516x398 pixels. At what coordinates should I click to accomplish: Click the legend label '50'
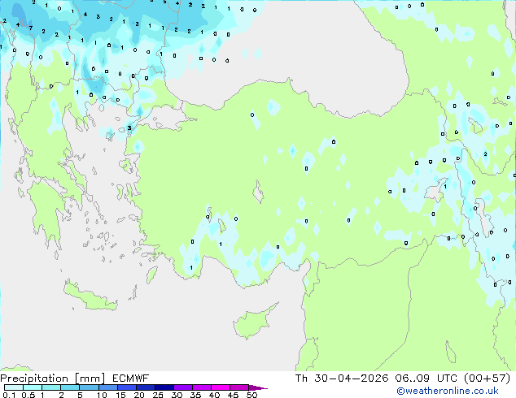coord(252,395)
